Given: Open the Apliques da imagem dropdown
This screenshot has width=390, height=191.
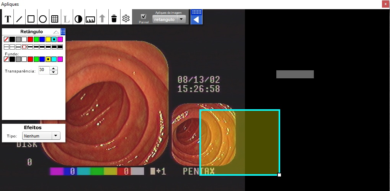Looking at the screenshot, I should 182,19.
